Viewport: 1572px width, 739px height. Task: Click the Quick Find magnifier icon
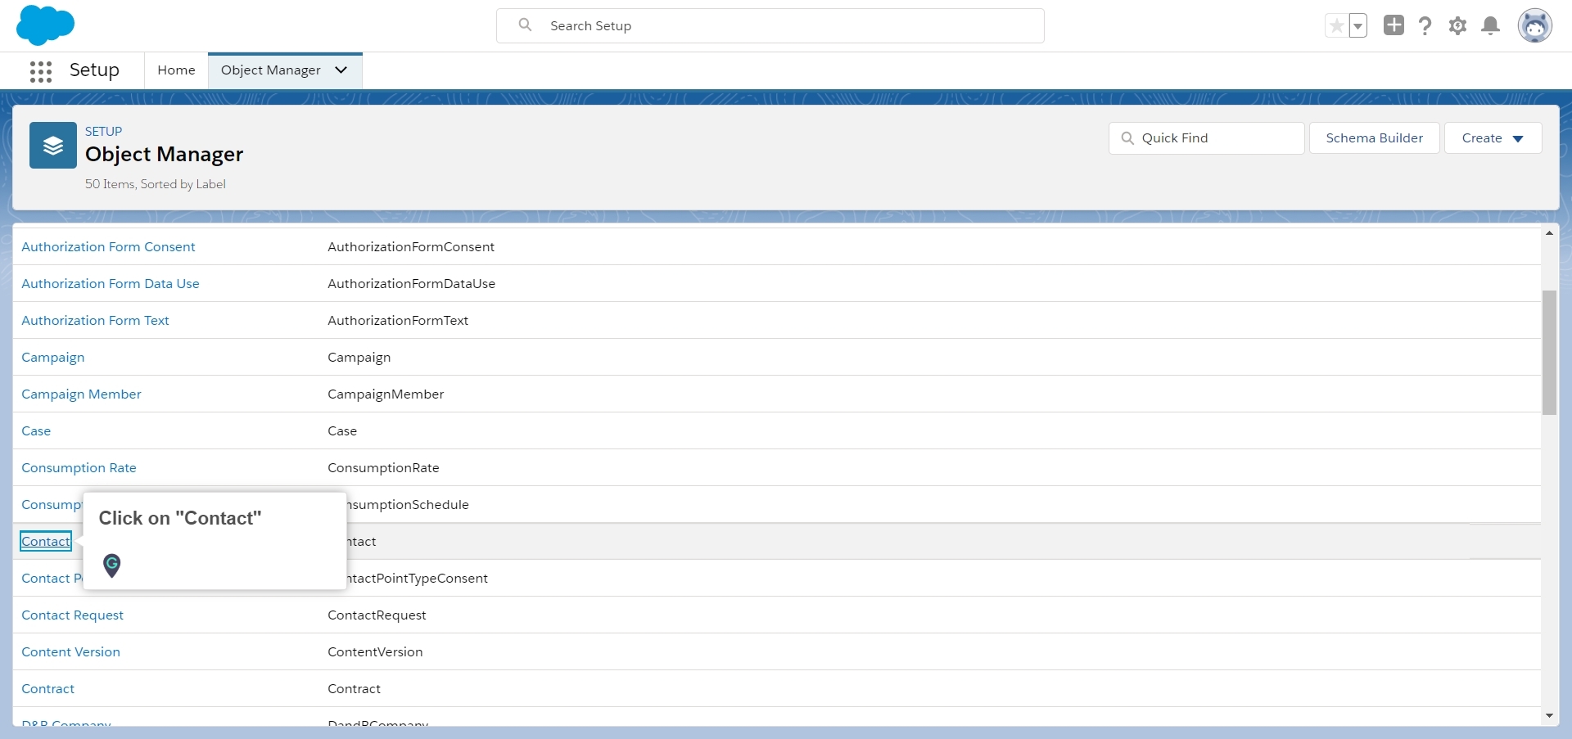coord(1127,138)
